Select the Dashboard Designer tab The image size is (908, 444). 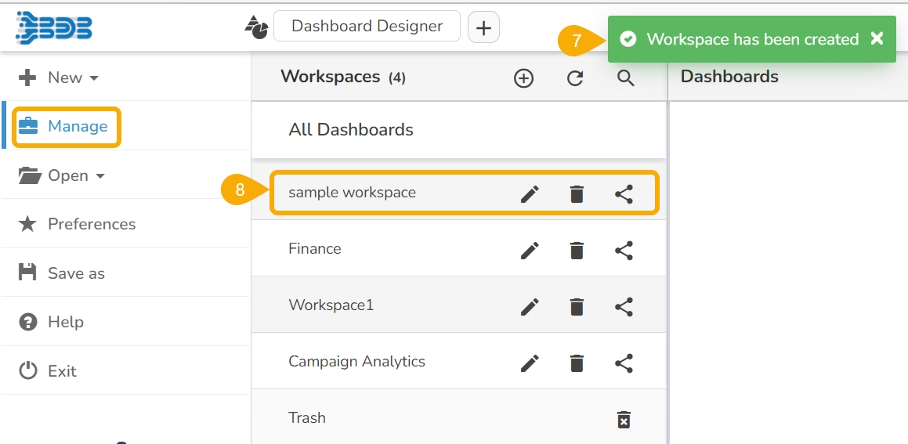click(x=367, y=27)
